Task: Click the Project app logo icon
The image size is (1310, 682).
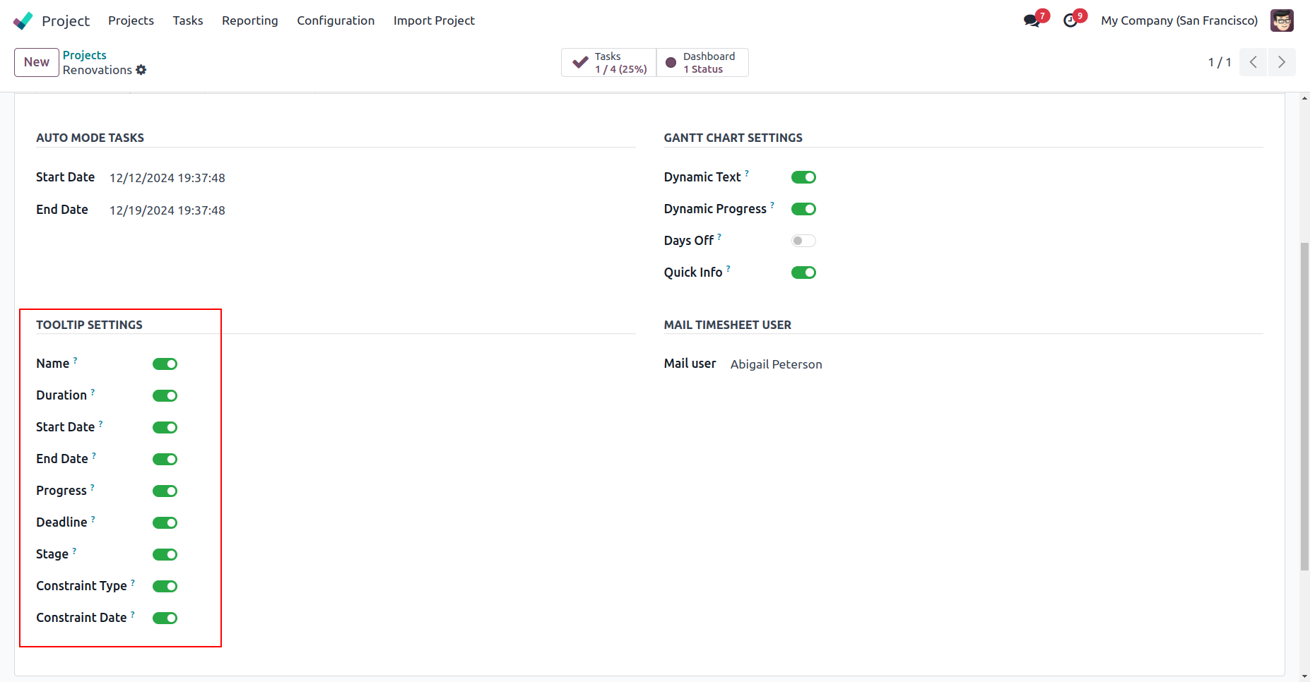Action: pos(23,20)
